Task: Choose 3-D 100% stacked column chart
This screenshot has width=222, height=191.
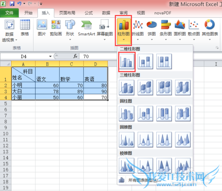Action: (x=164, y=87)
